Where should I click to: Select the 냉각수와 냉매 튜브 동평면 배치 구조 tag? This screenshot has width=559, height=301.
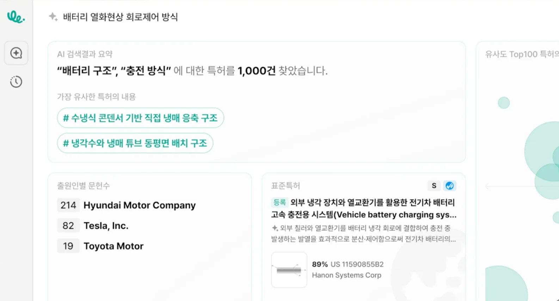tap(135, 143)
